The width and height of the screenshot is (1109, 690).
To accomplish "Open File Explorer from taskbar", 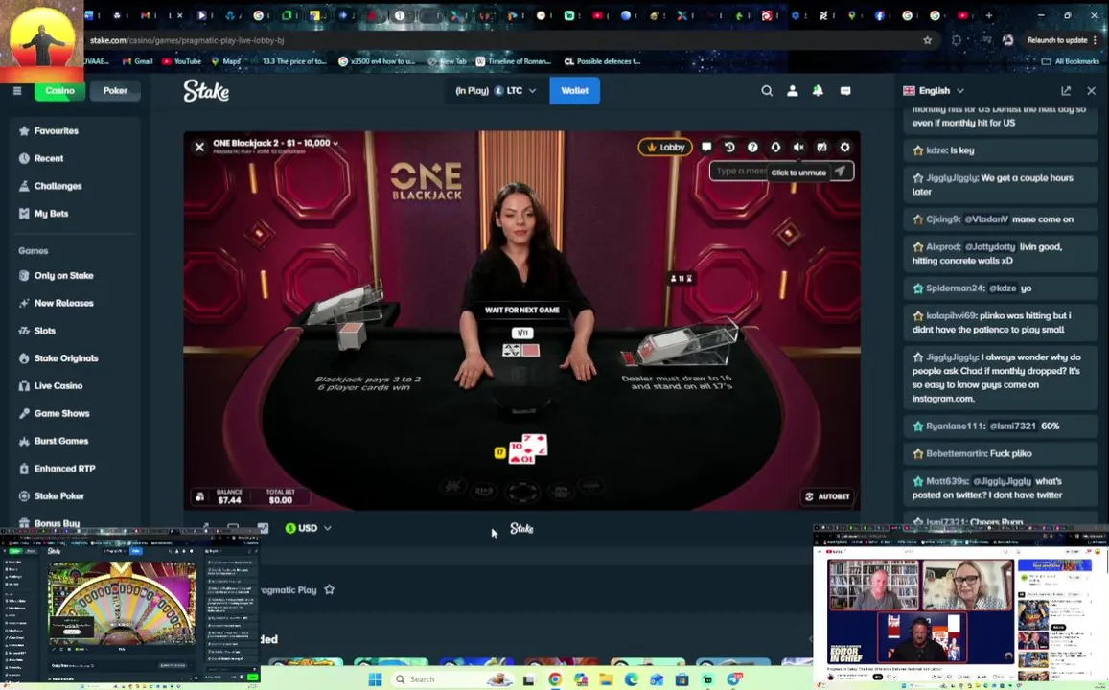I will tap(606, 679).
